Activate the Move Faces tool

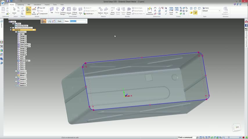112,11
